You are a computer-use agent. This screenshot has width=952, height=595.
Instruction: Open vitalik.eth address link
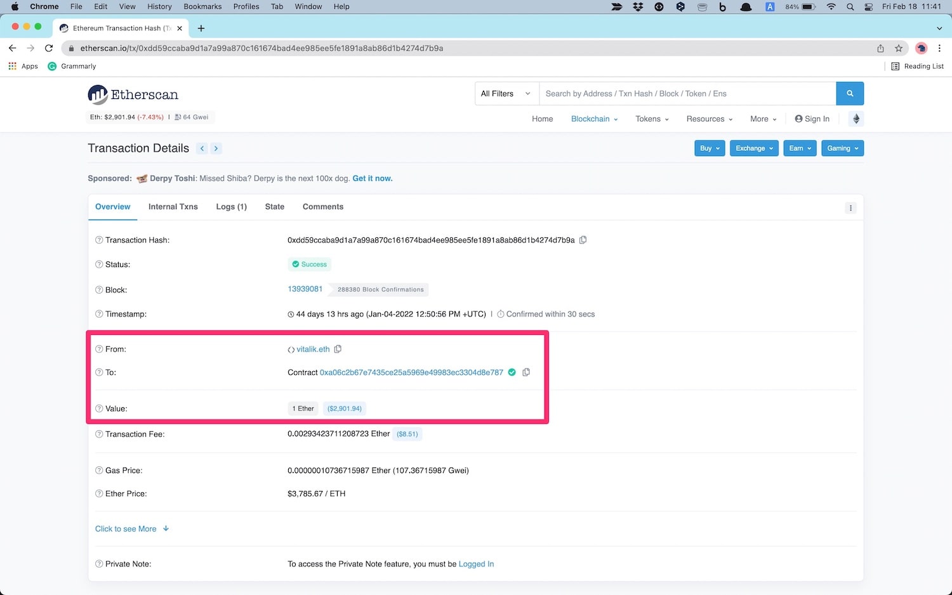313,349
